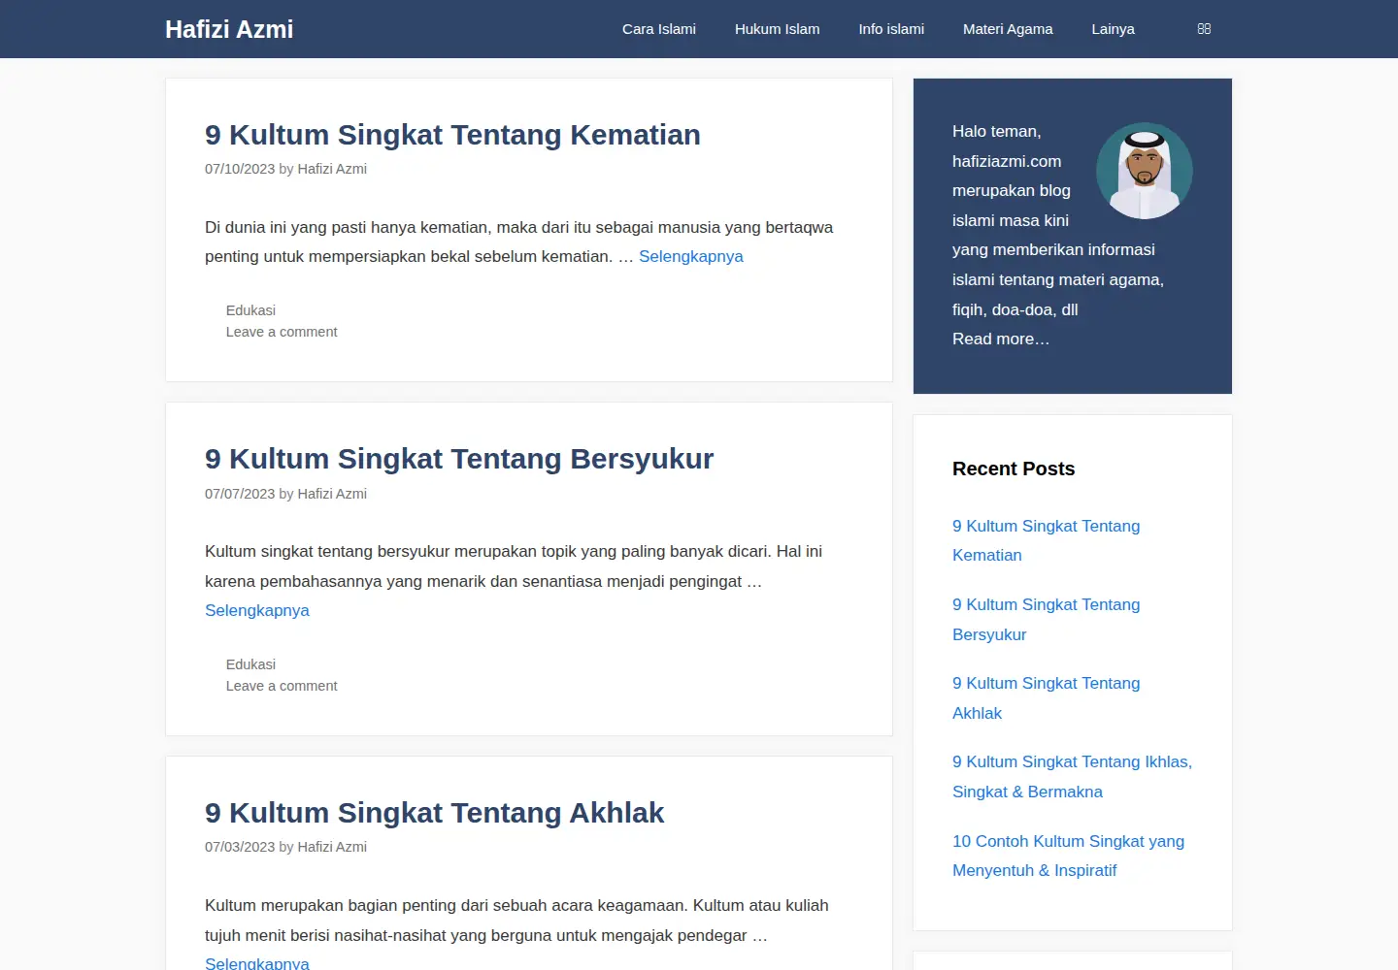Open recent post Kultum Tentang Ikhlas, Singkat & Bermakna
Screen dimensions: 1398x970
[1072, 776]
